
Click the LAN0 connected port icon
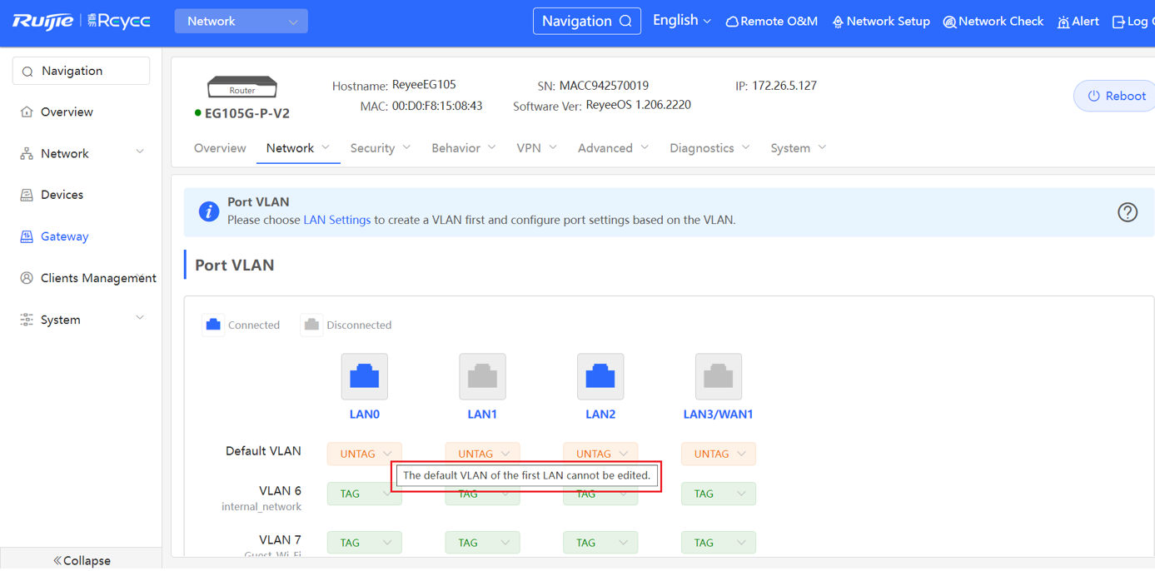click(x=364, y=376)
